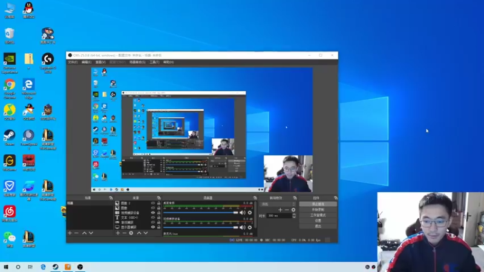484x272 pixels.
Task: Open TeamSpeak 3 desktop shortcut
Action: point(28,140)
